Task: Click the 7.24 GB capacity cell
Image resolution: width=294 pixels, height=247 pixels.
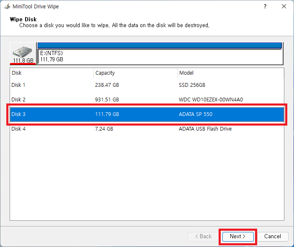Action: [104, 129]
